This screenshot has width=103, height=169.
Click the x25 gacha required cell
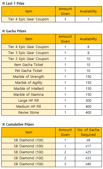point(88,152)
